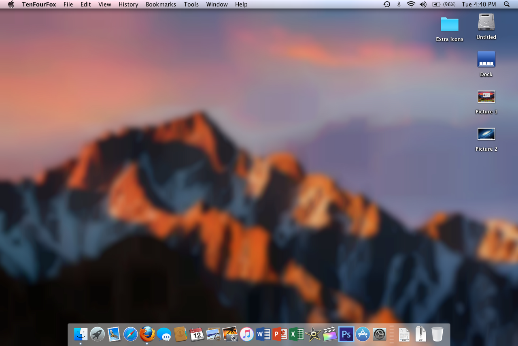Open Safari compass icon in Dock
This screenshot has width=518, height=346.
(131, 334)
